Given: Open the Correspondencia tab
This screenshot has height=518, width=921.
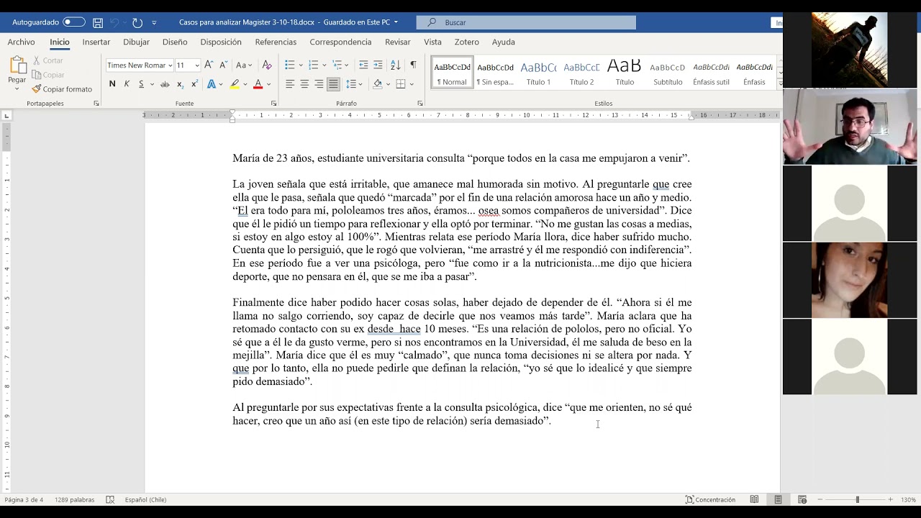Looking at the screenshot, I should 340,42.
